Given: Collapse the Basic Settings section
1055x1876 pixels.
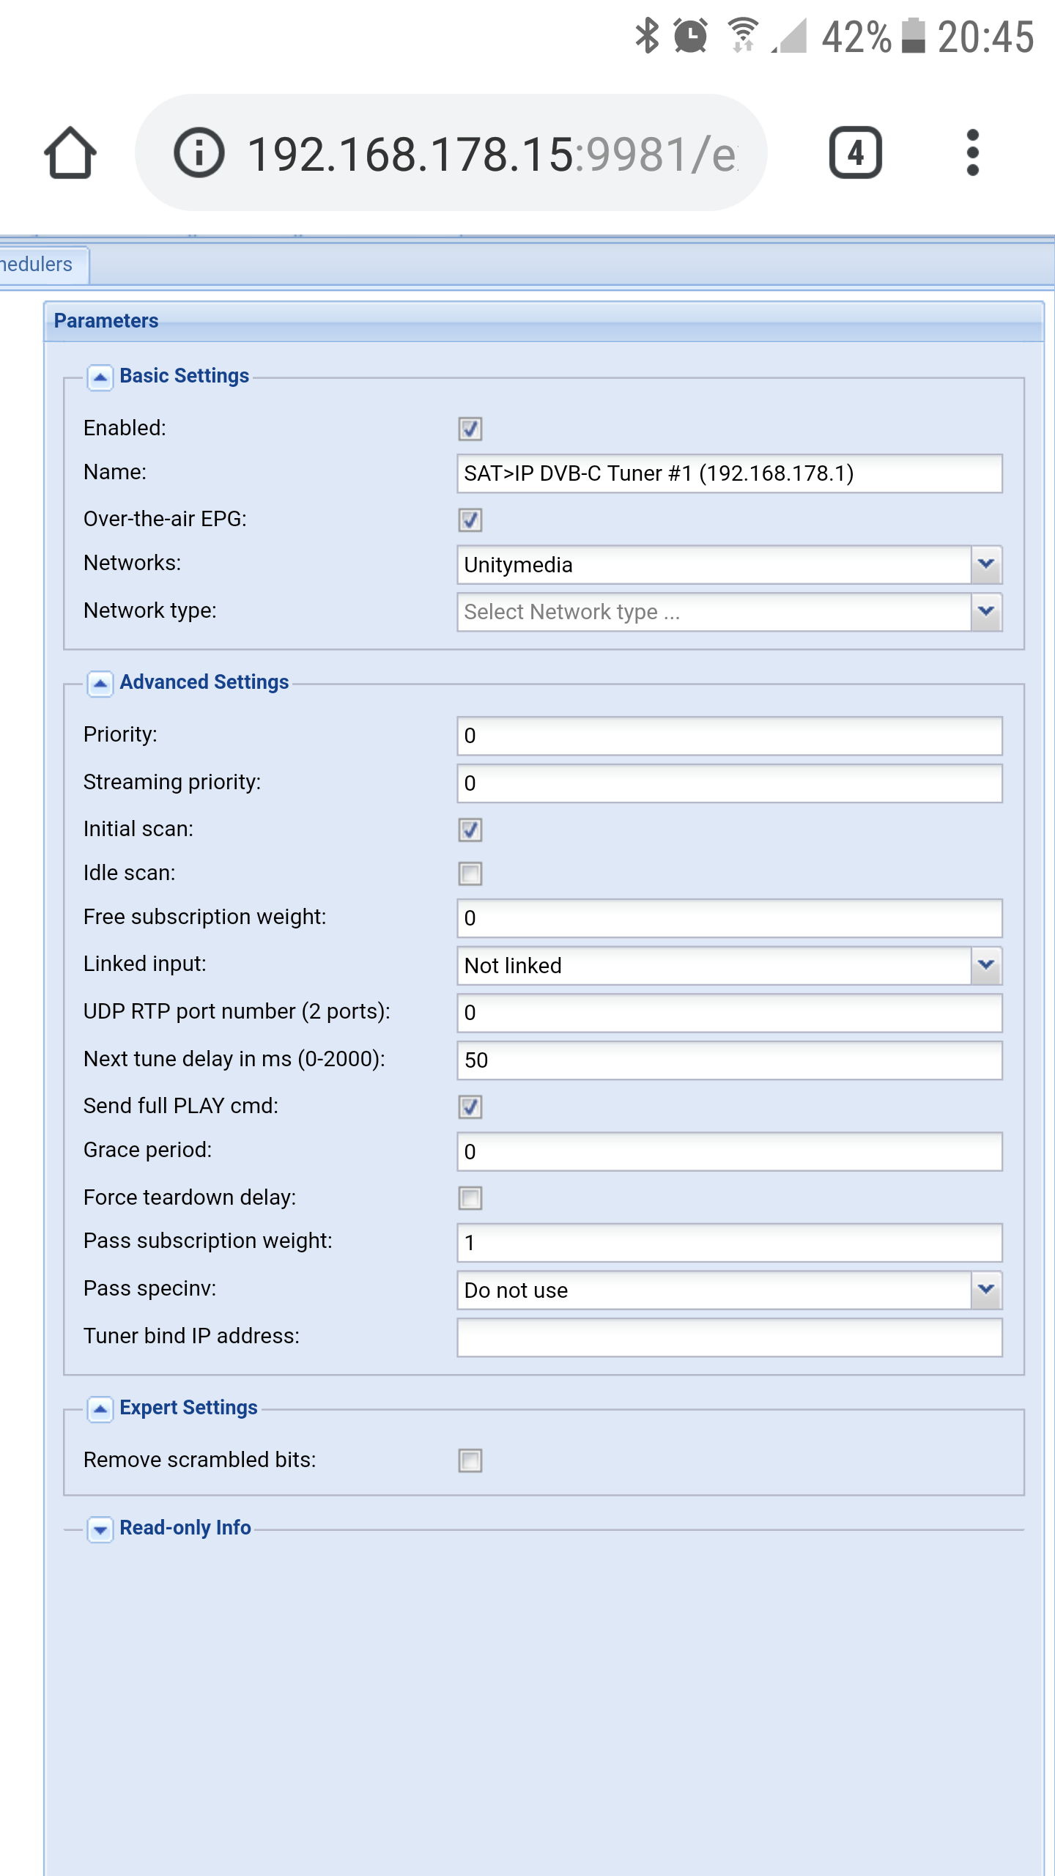Looking at the screenshot, I should [x=100, y=377].
